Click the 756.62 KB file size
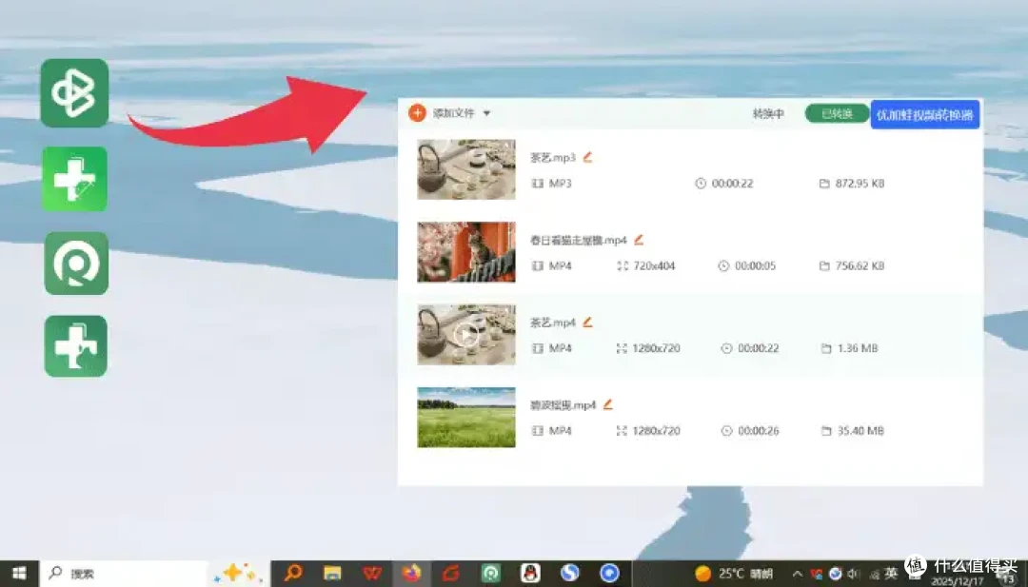 (x=860, y=266)
